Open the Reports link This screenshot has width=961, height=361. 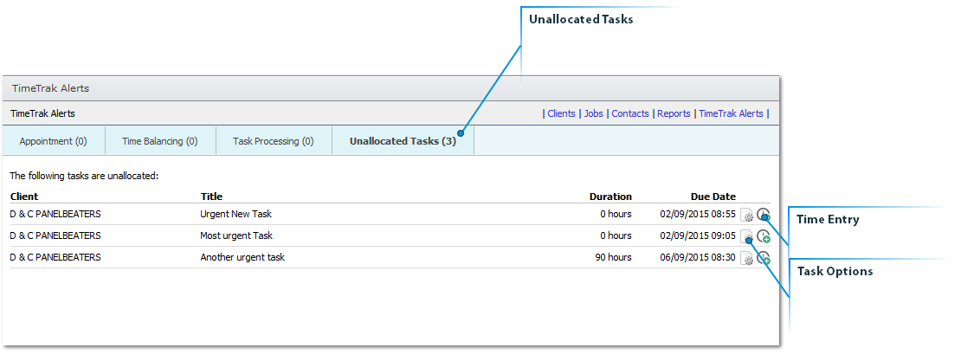[674, 113]
